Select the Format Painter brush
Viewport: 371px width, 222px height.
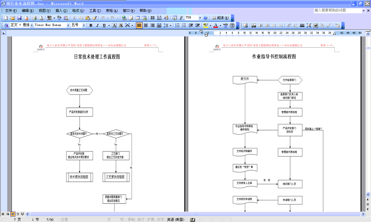click(x=94, y=18)
